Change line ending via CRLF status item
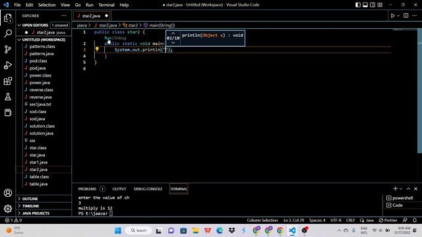The width and height of the screenshot is (422, 237). 350,221
